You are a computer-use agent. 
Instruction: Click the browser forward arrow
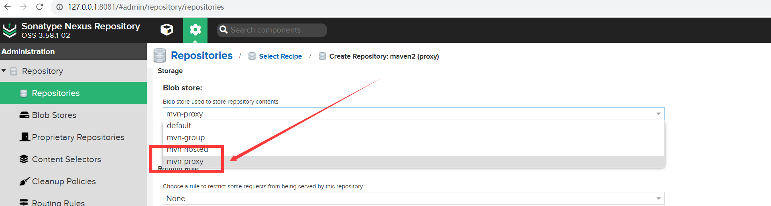click(x=24, y=7)
